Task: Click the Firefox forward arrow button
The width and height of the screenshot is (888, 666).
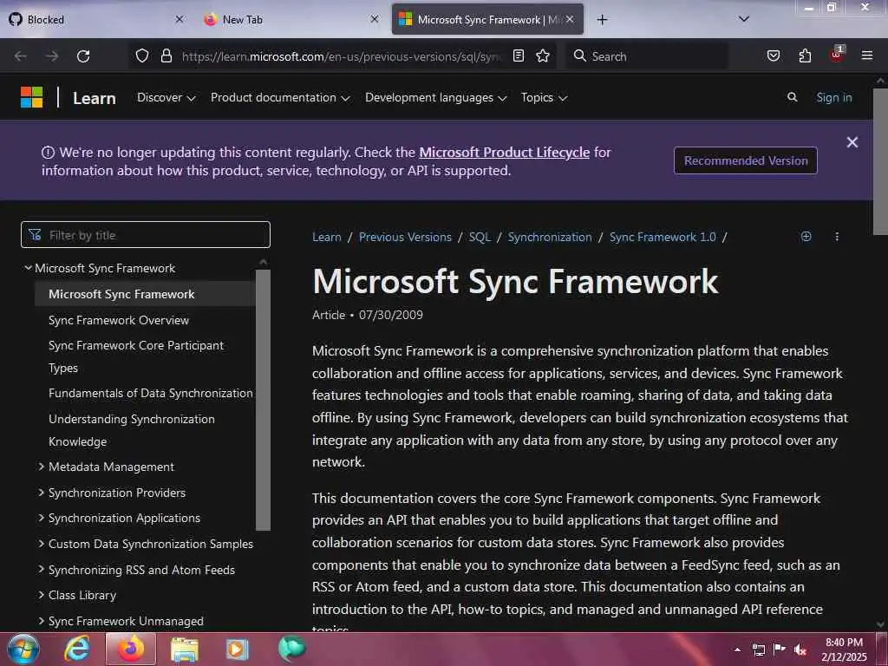Action: tap(51, 56)
